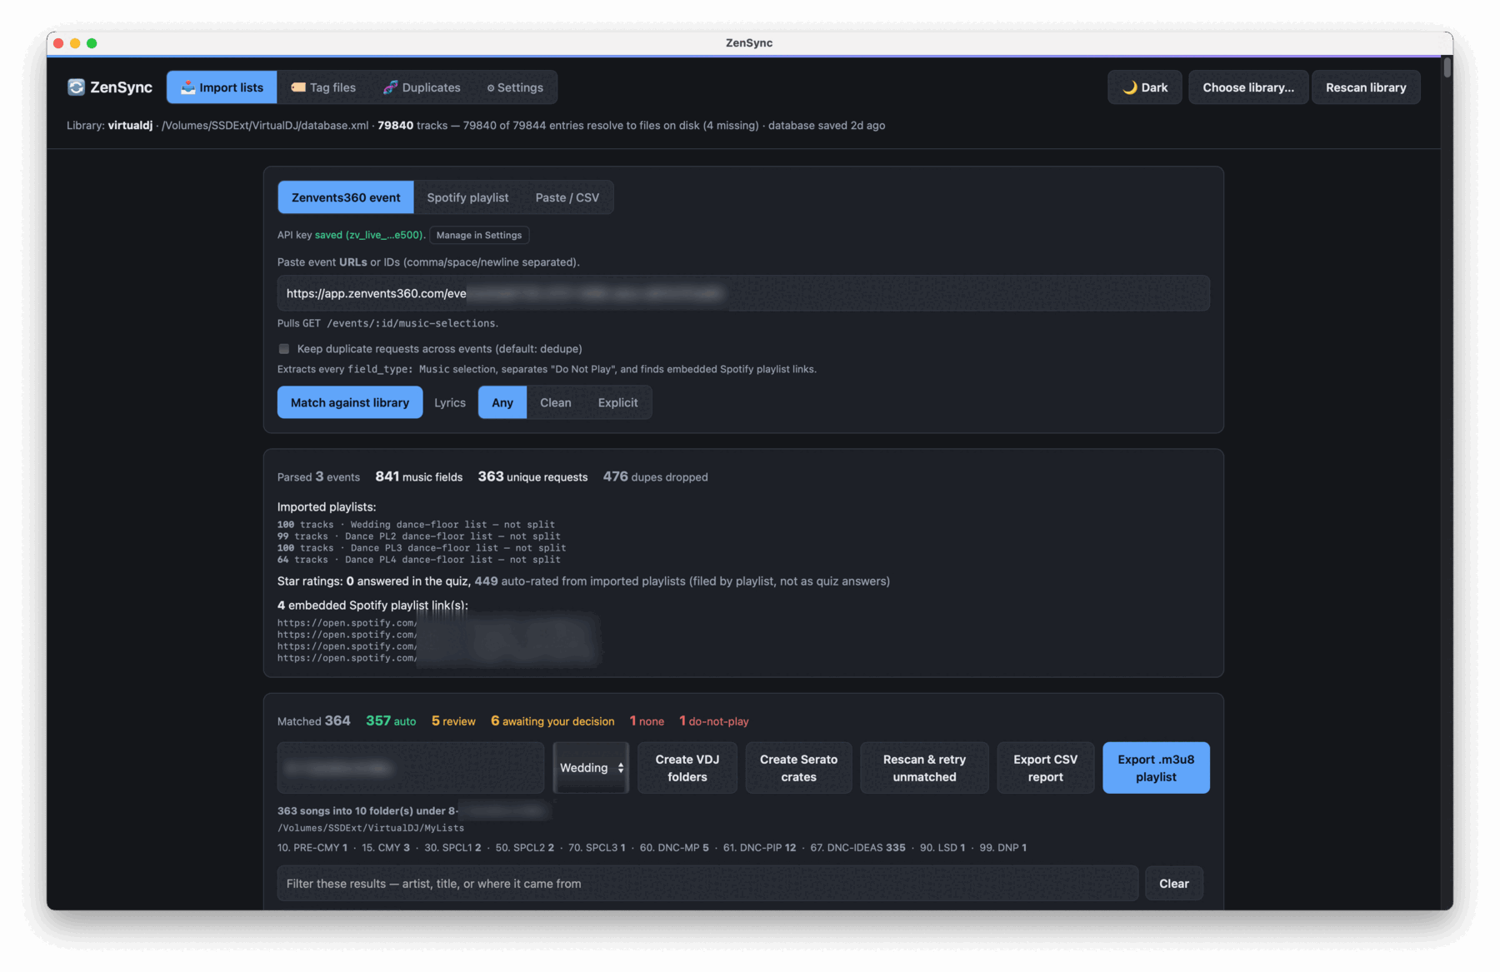
Task: Click the yellow minimize window button
Action: [75, 43]
